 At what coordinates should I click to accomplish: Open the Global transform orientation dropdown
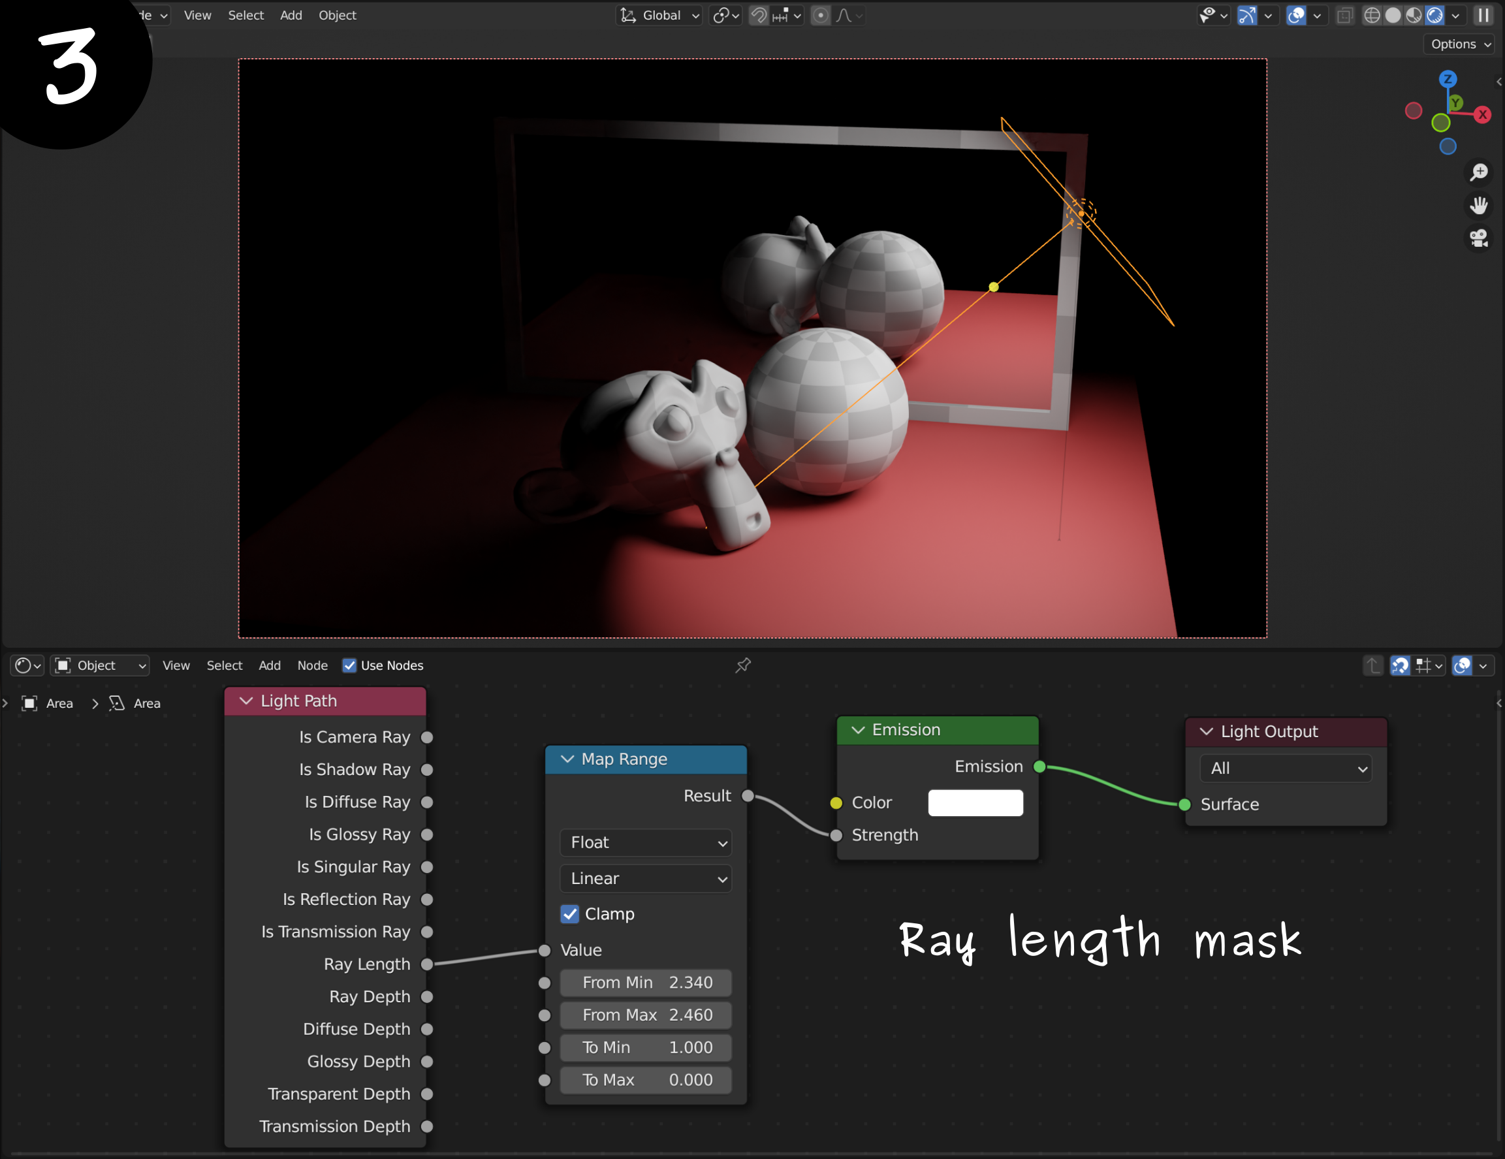coord(659,15)
